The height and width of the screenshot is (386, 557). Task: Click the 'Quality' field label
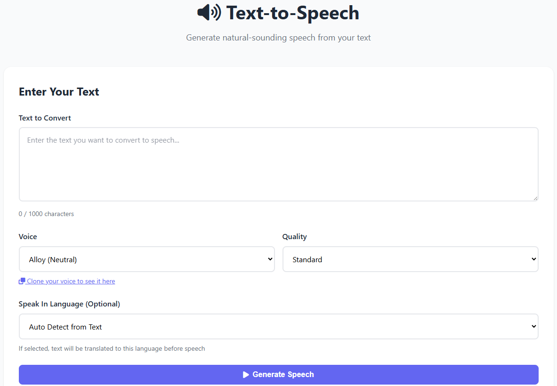[294, 237]
